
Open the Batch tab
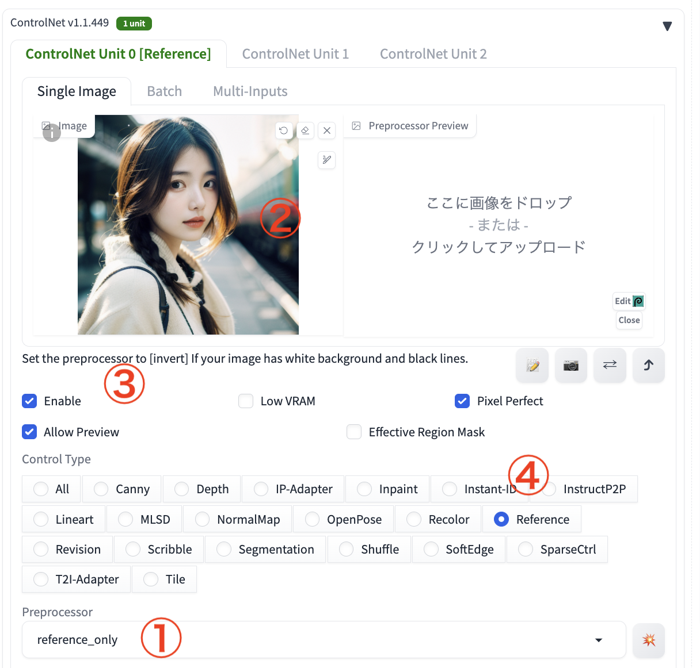click(164, 91)
